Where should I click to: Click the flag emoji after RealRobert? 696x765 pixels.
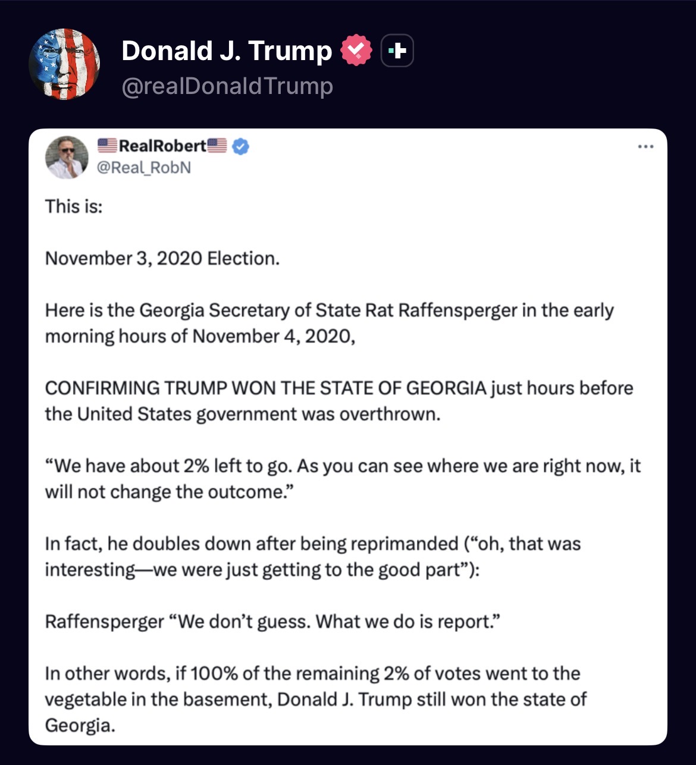(x=217, y=146)
